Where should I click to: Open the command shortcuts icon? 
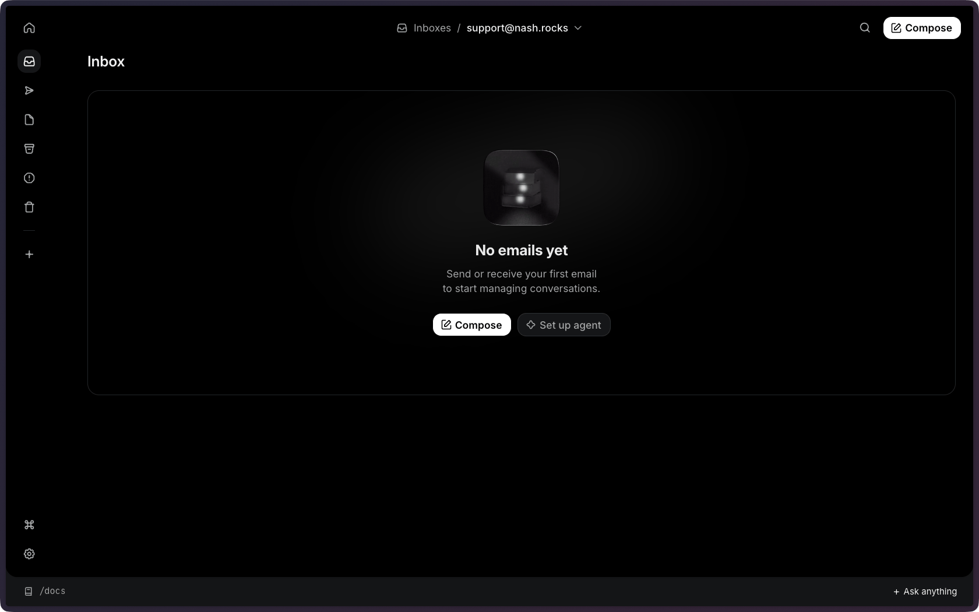point(29,525)
